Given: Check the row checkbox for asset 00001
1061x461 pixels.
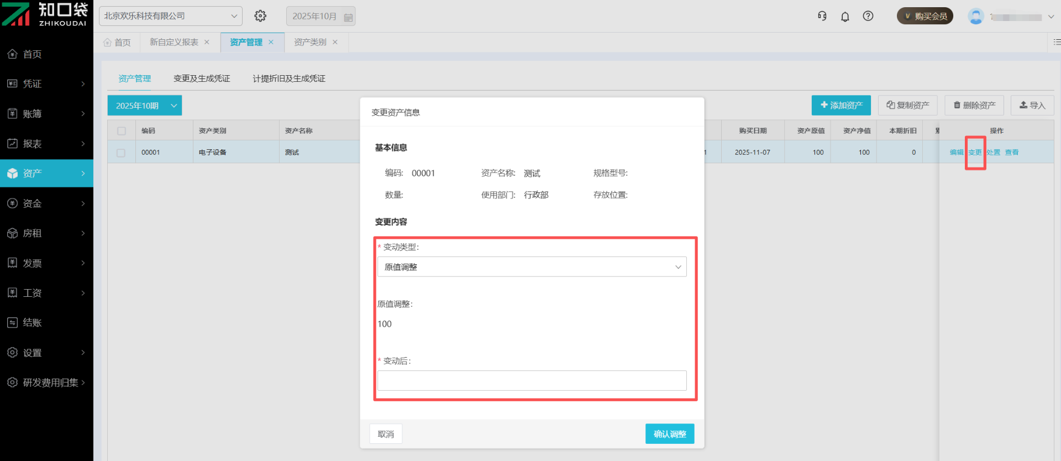Looking at the screenshot, I should tap(121, 153).
